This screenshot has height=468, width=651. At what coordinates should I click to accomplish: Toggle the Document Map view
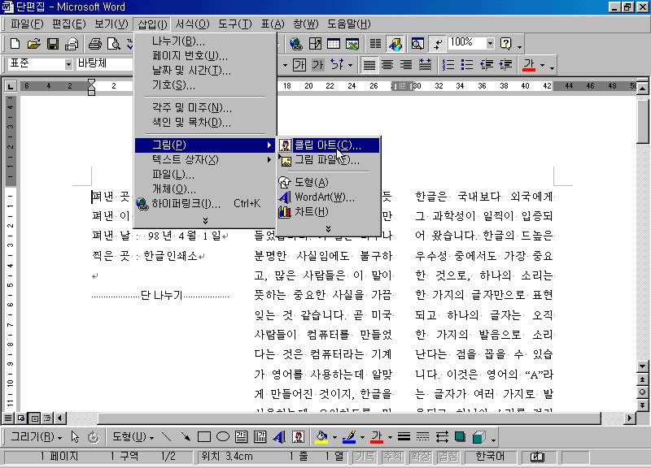417,44
